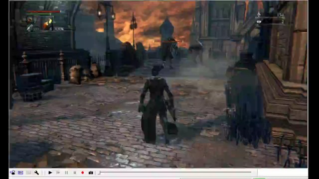Image resolution: width=319 pixels, height=179 pixels.
Task: Click the step-forward frame button
Action: (x=58, y=173)
